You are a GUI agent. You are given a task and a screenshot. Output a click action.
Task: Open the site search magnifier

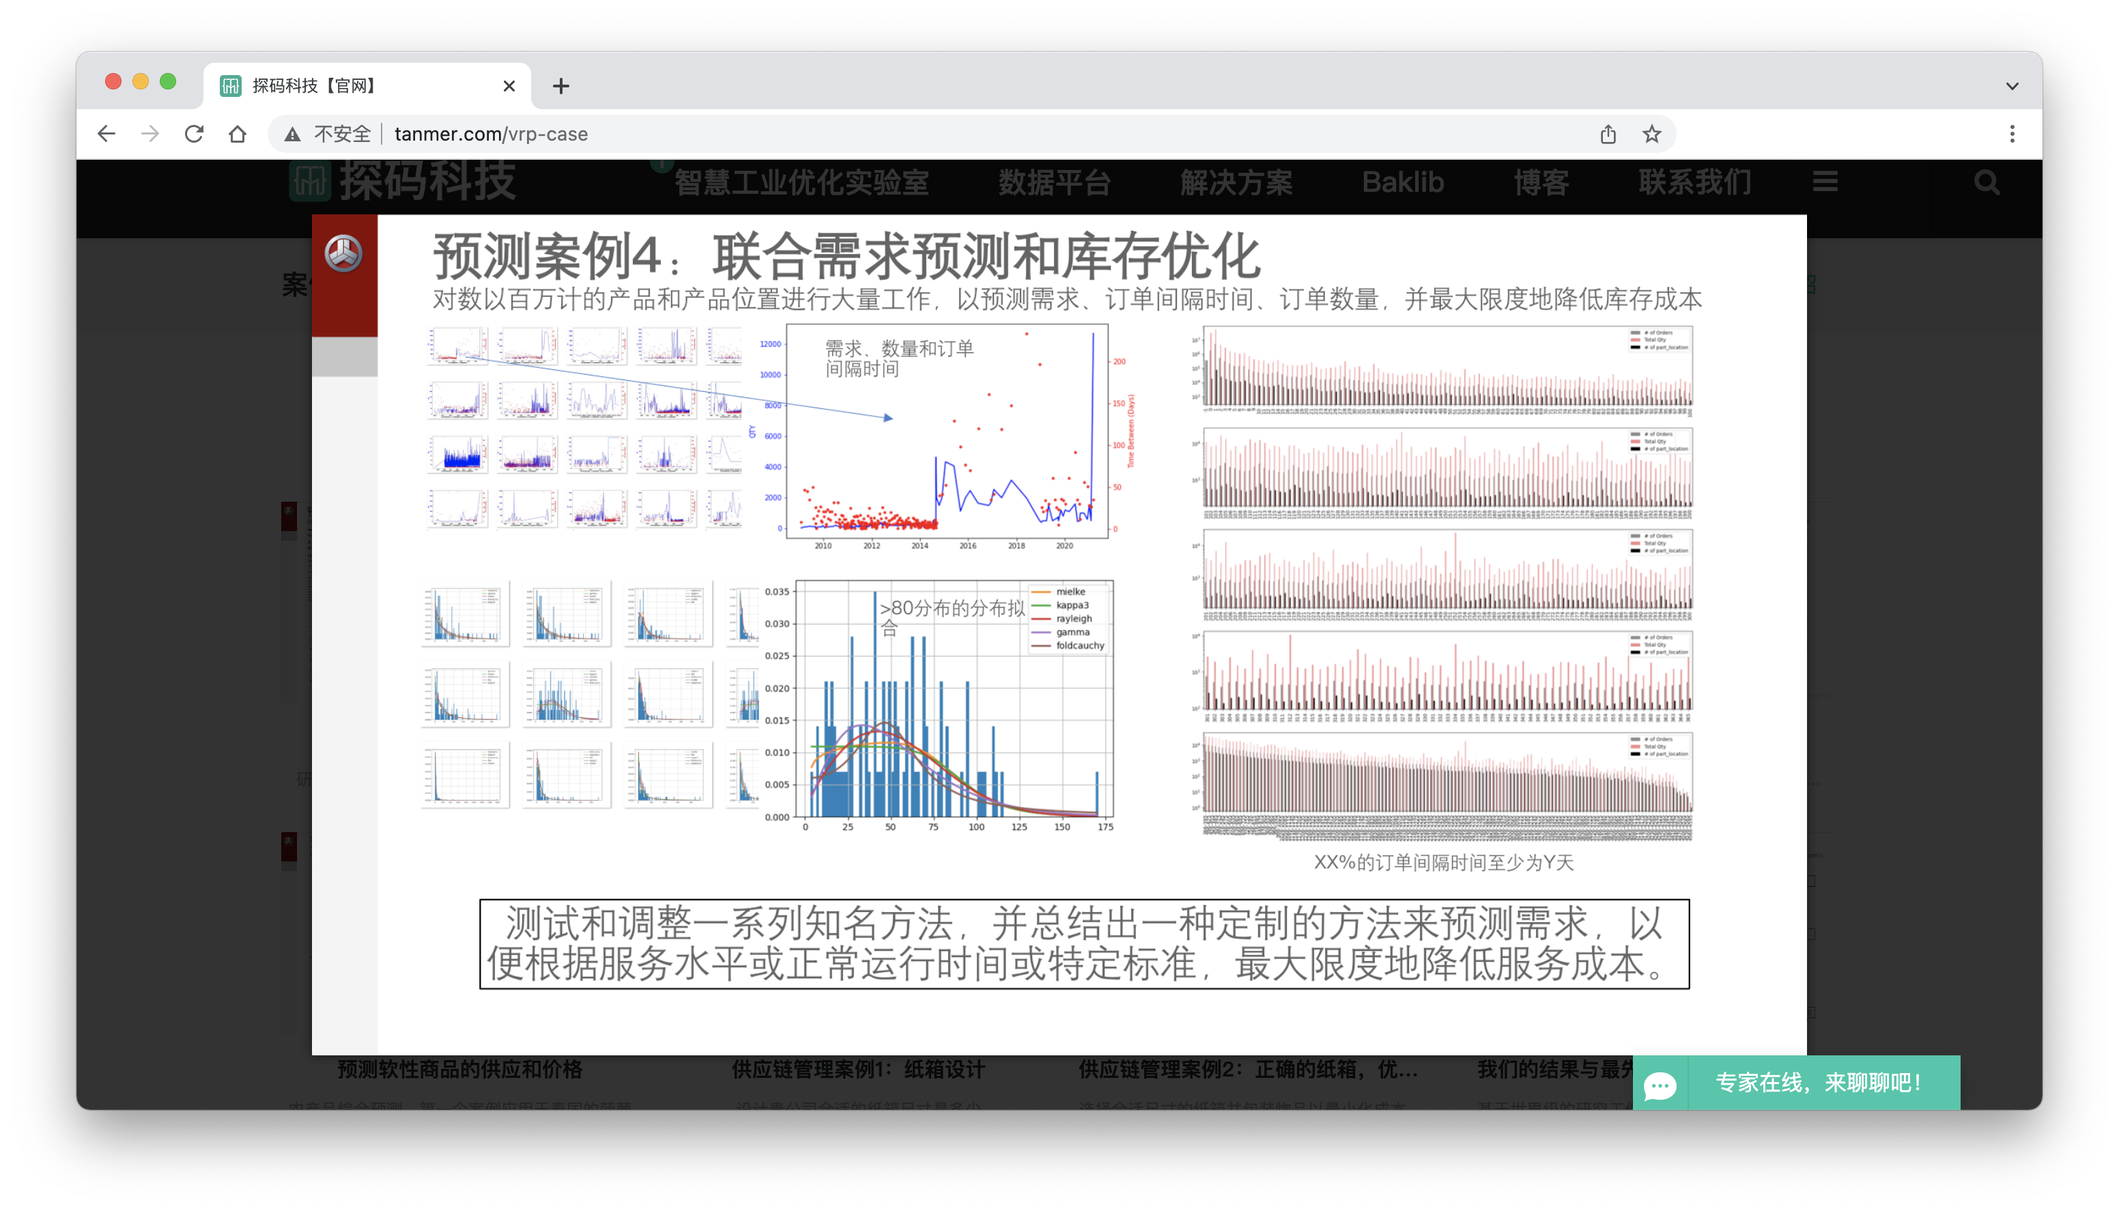(x=1987, y=182)
